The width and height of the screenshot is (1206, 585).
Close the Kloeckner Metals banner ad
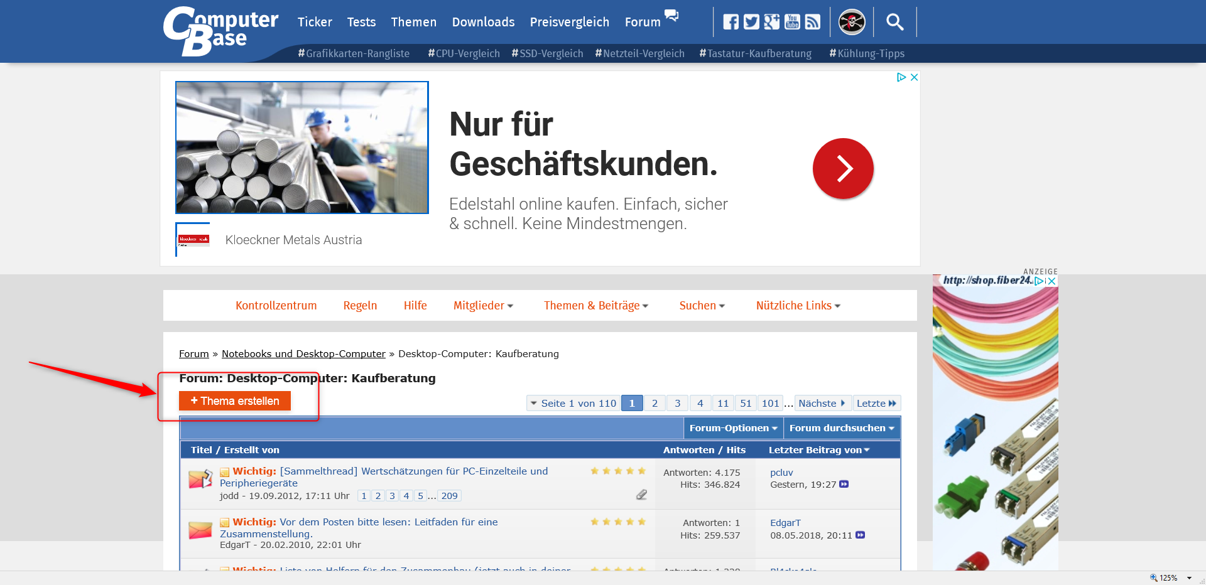[915, 77]
